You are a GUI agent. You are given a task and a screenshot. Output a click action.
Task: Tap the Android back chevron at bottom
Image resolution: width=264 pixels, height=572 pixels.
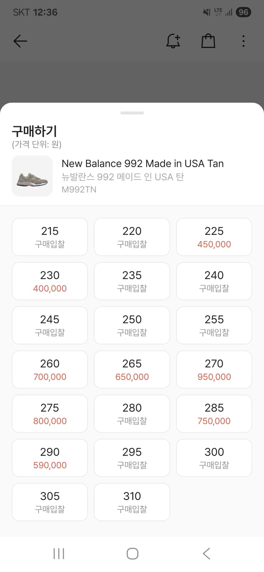[x=206, y=554]
